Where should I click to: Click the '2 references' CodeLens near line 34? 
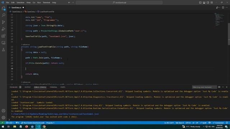click(x=26, y=82)
